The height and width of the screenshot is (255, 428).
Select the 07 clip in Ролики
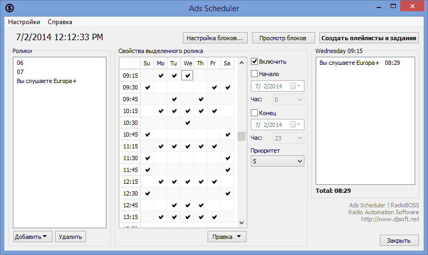pyautogui.click(x=20, y=72)
